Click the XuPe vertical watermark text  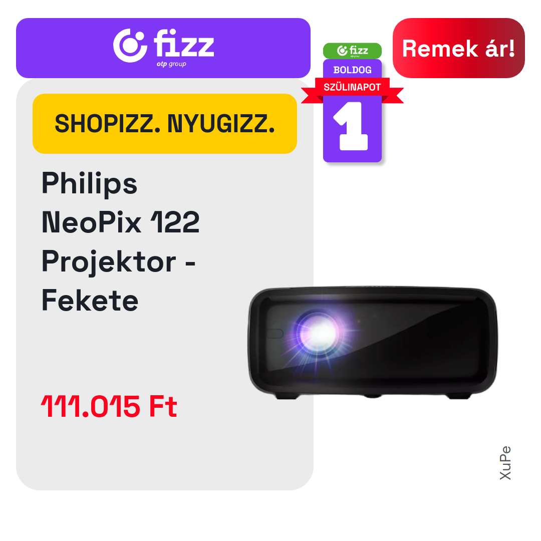pos(505,463)
